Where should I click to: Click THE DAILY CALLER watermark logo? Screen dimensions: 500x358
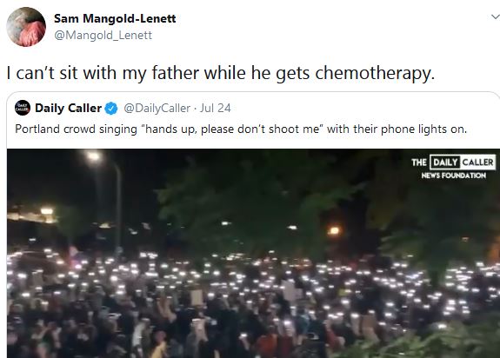[x=453, y=162]
